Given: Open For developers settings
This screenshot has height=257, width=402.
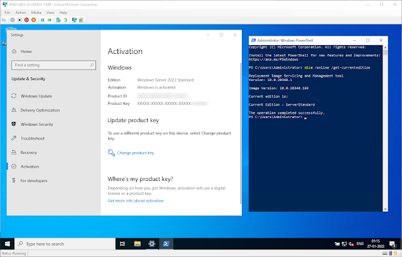Looking at the screenshot, I should point(34,180).
